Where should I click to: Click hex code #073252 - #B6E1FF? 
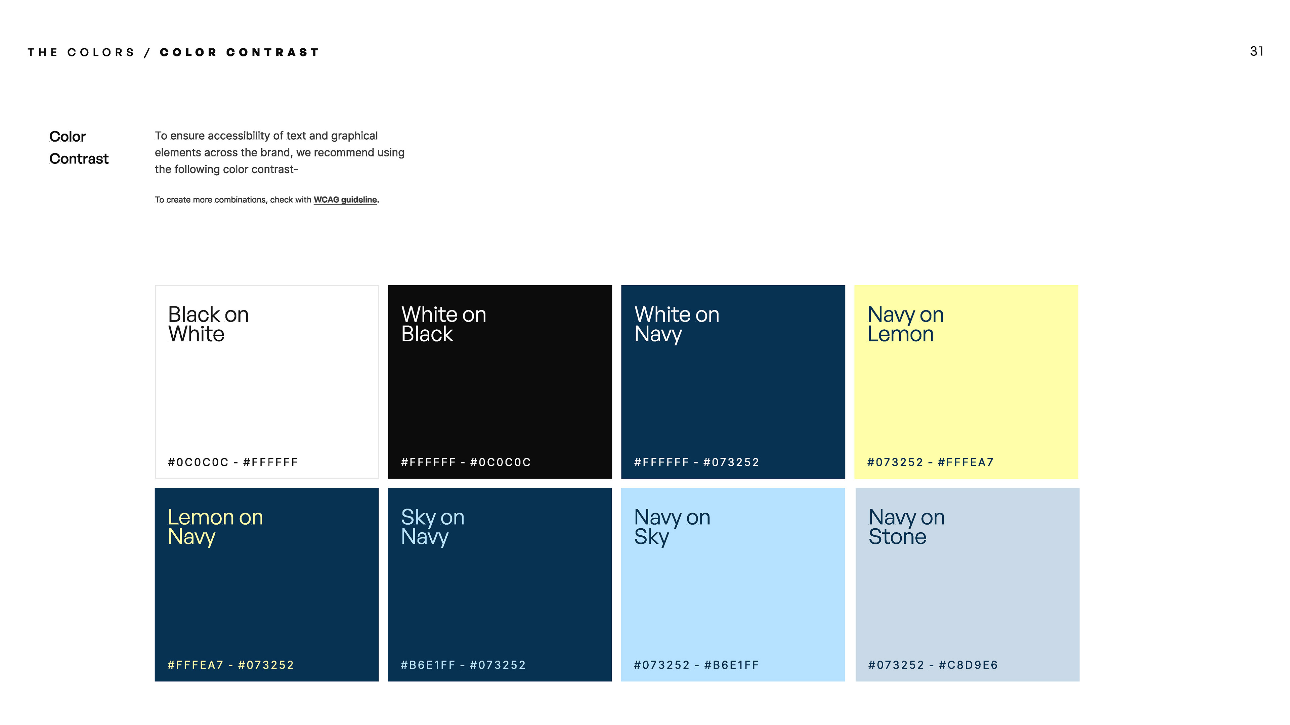pos(697,665)
